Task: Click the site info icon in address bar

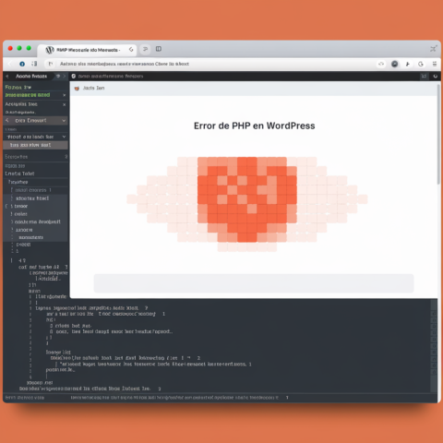Action: pos(51,64)
